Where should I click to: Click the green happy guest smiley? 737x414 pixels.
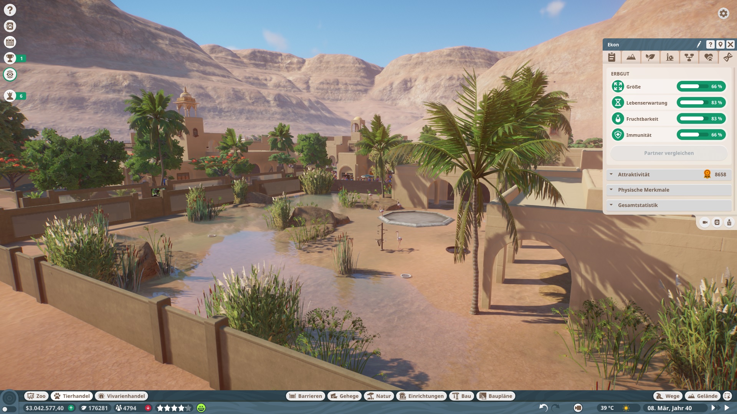click(201, 408)
